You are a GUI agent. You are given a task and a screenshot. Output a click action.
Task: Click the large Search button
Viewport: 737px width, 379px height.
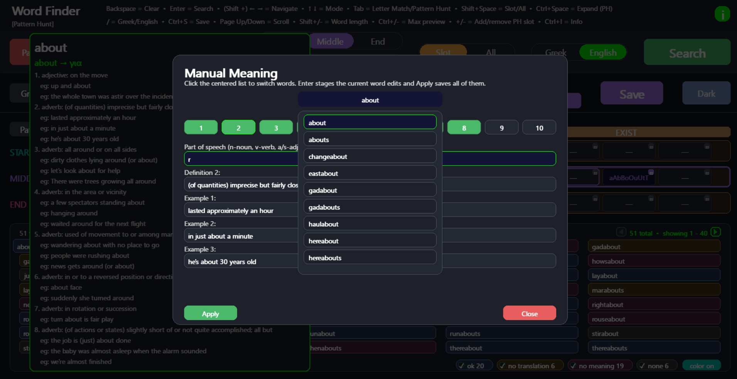point(687,52)
